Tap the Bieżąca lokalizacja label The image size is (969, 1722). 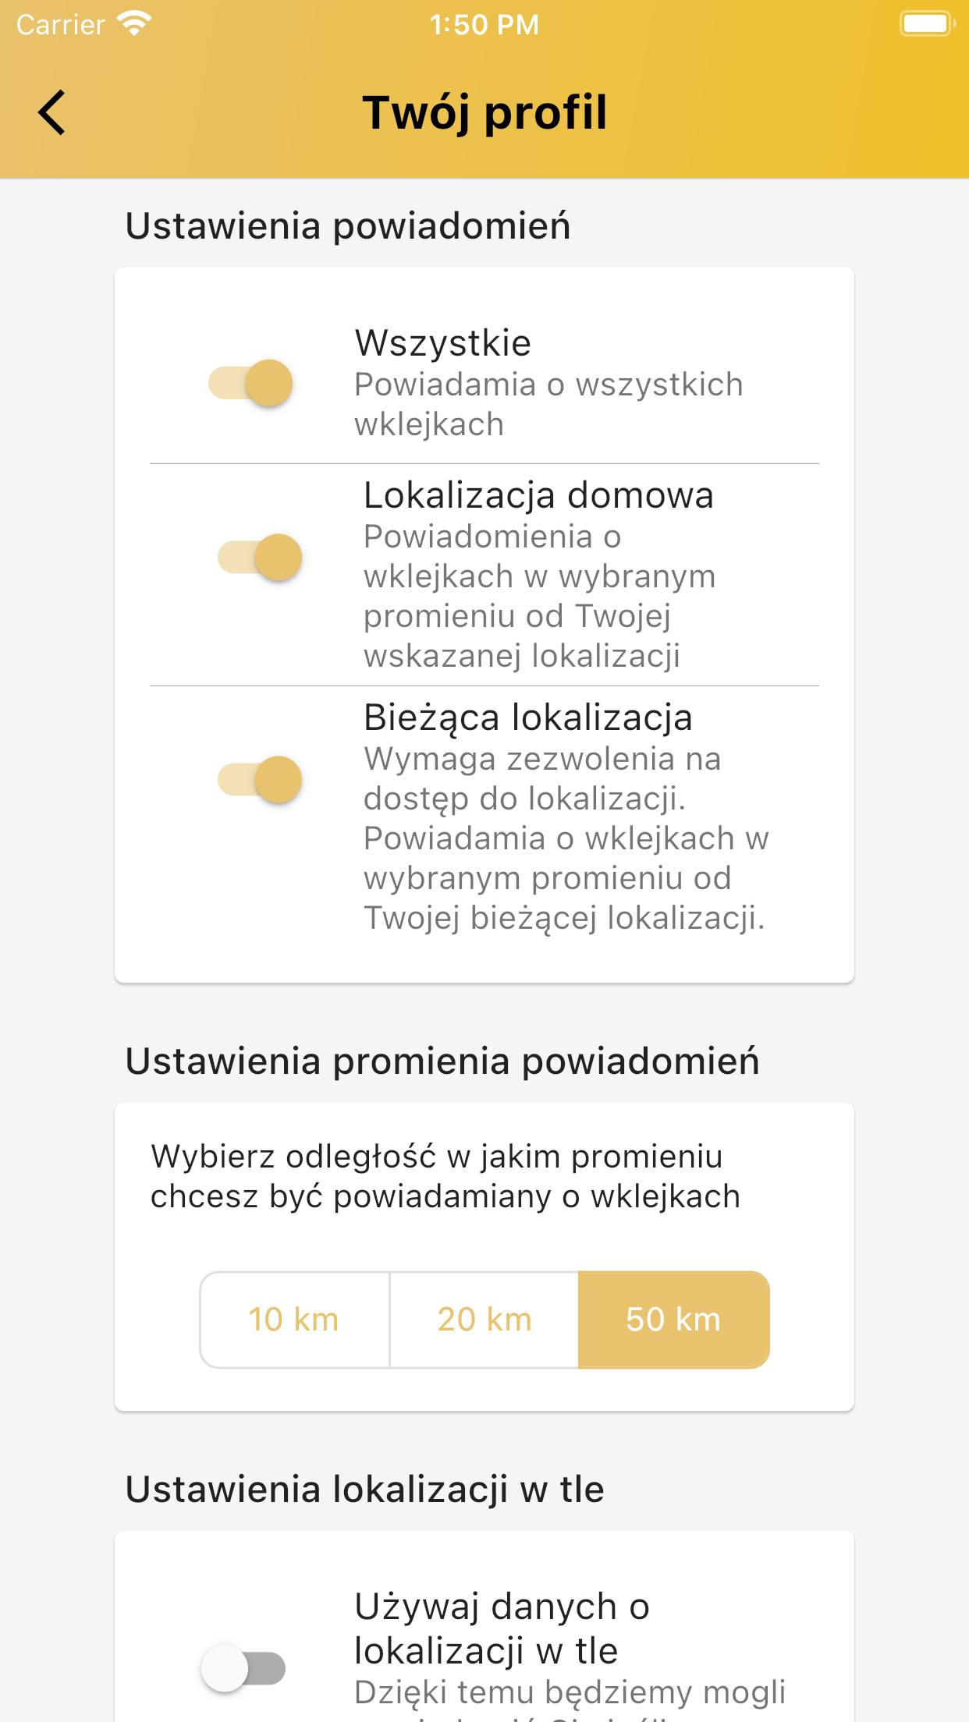pyautogui.click(x=528, y=717)
